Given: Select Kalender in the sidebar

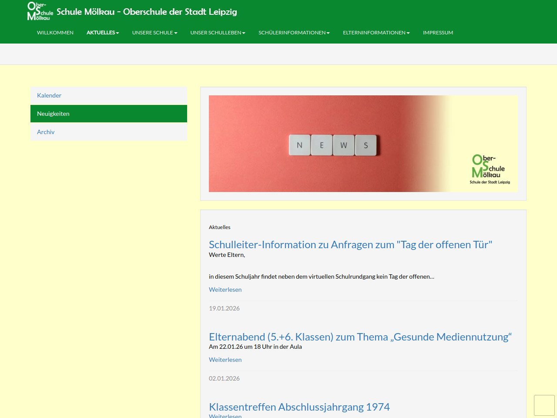Looking at the screenshot, I should (49, 95).
